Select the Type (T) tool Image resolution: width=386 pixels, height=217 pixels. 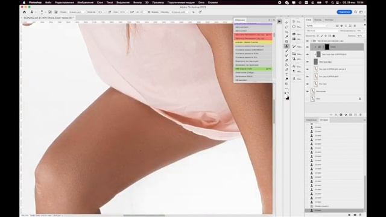pos(286,74)
